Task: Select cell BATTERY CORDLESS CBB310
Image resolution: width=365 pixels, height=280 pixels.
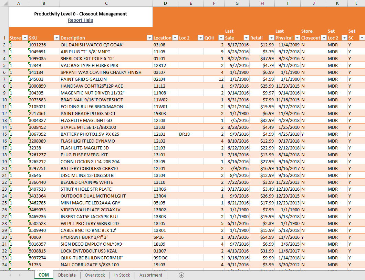Action: point(106,169)
